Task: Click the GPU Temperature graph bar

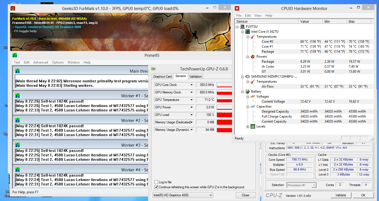Action: pyautogui.click(x=224, y=100)
